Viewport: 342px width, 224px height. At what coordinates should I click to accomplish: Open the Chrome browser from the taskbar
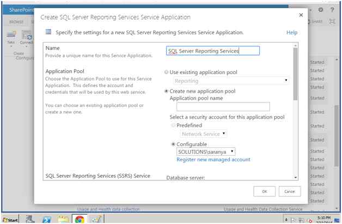[80, 219]
